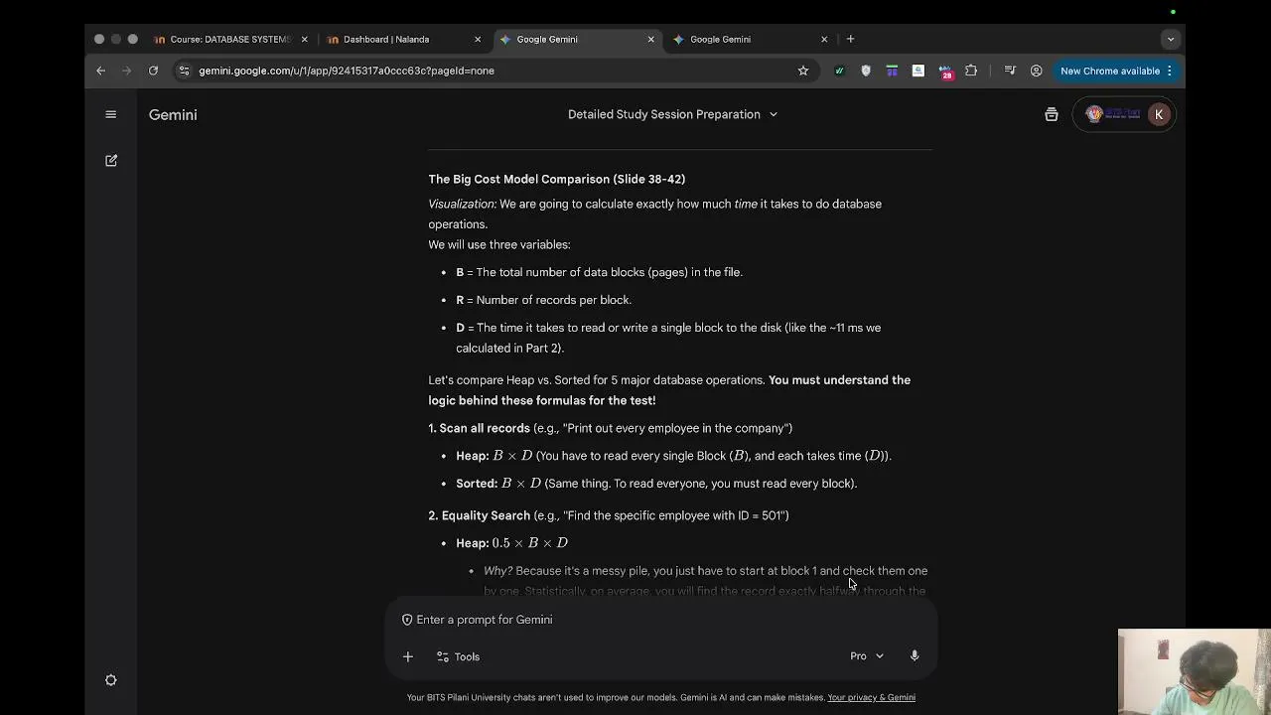Viewport: 1271px width, 715px height.
Task: Open Gemini settings gear in sidebar
Action: [111, 680]
